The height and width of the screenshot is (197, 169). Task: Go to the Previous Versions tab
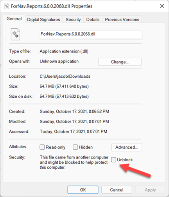pos(122,20)
